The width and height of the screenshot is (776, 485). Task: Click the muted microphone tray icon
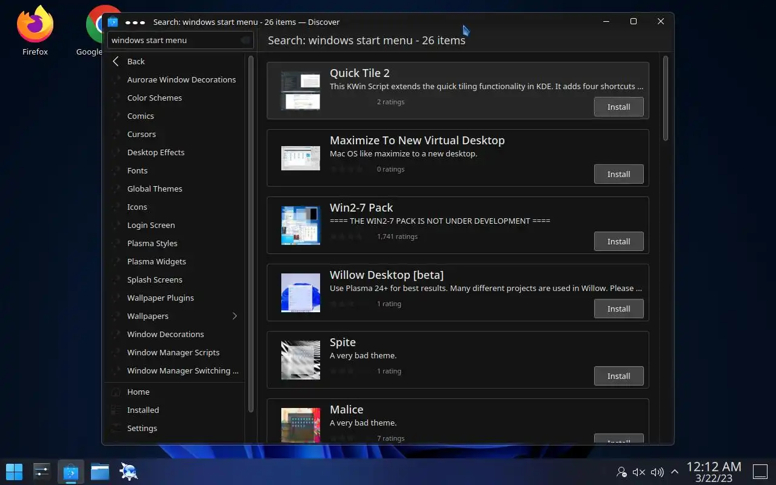639,472
